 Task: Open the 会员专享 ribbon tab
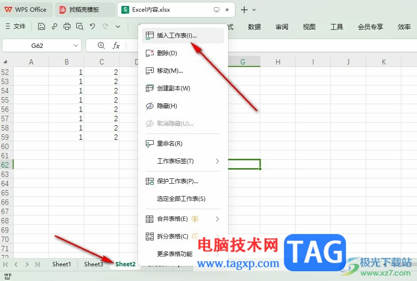click(371, 27)
